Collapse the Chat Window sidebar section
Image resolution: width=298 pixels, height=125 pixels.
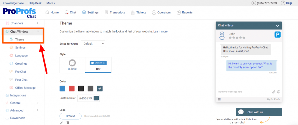(x=38, y=31)
